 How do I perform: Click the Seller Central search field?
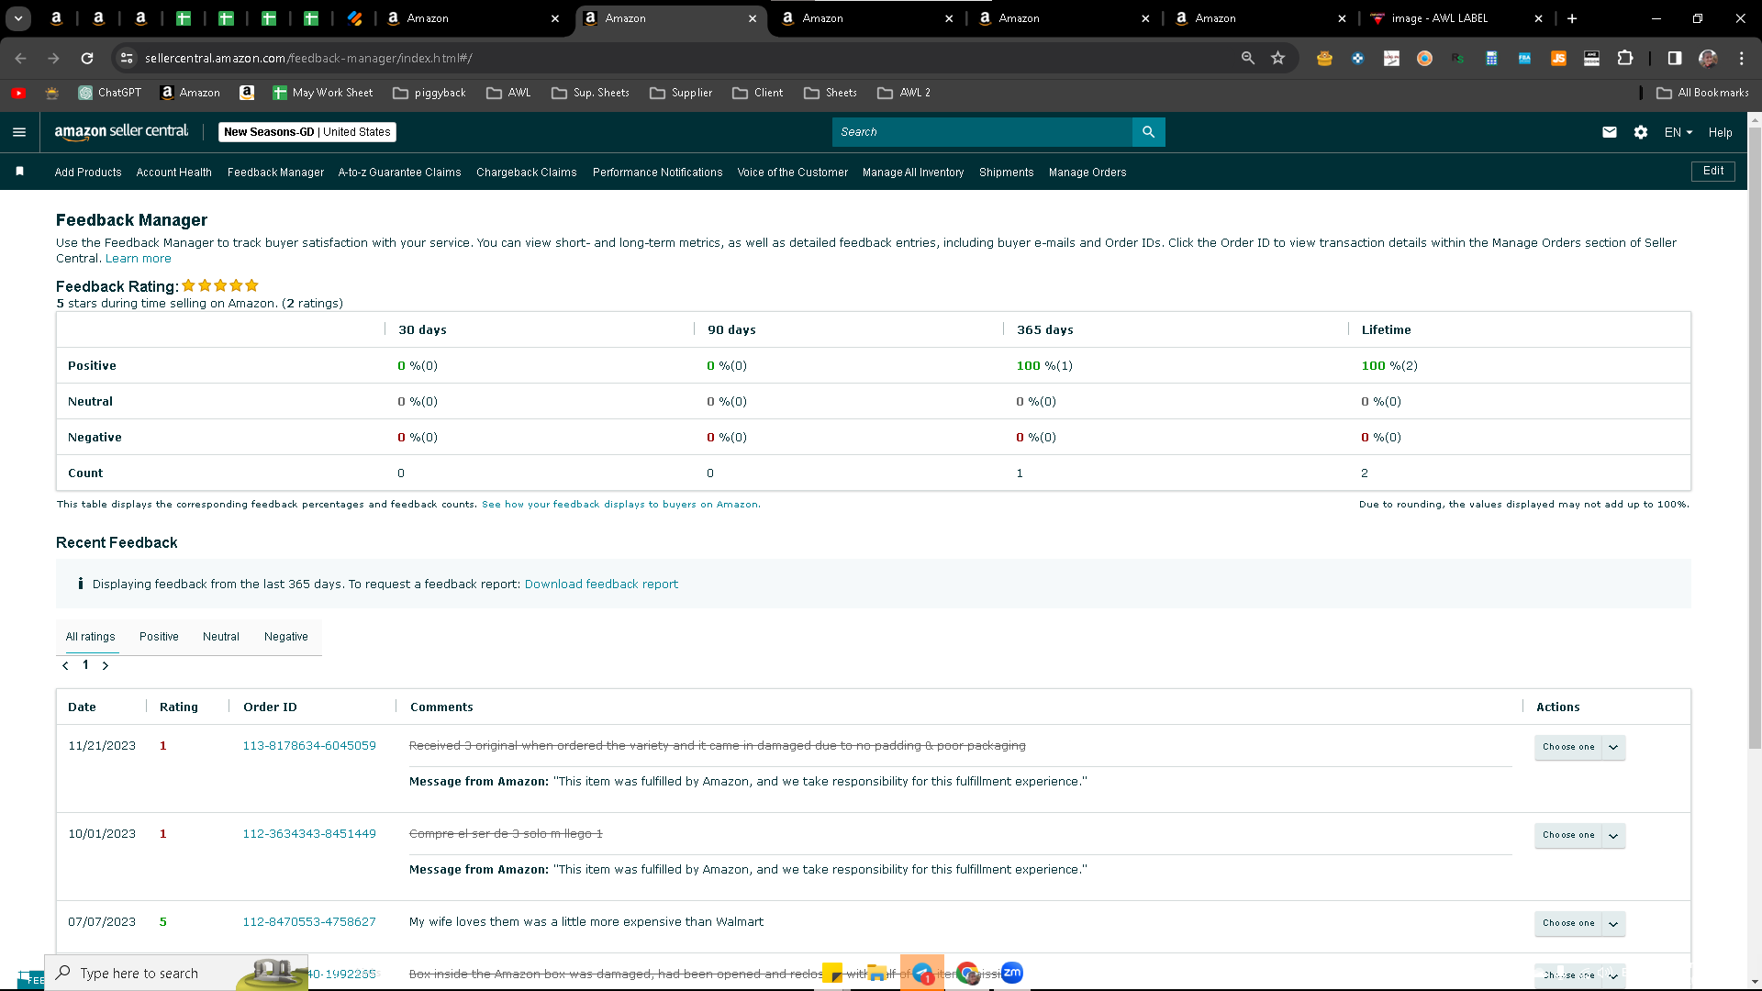(982, 132)
